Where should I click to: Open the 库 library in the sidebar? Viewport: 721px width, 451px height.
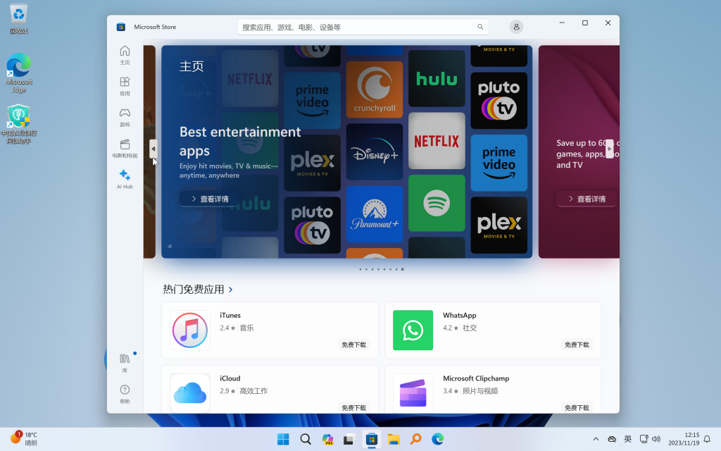[x=125, y=363]
